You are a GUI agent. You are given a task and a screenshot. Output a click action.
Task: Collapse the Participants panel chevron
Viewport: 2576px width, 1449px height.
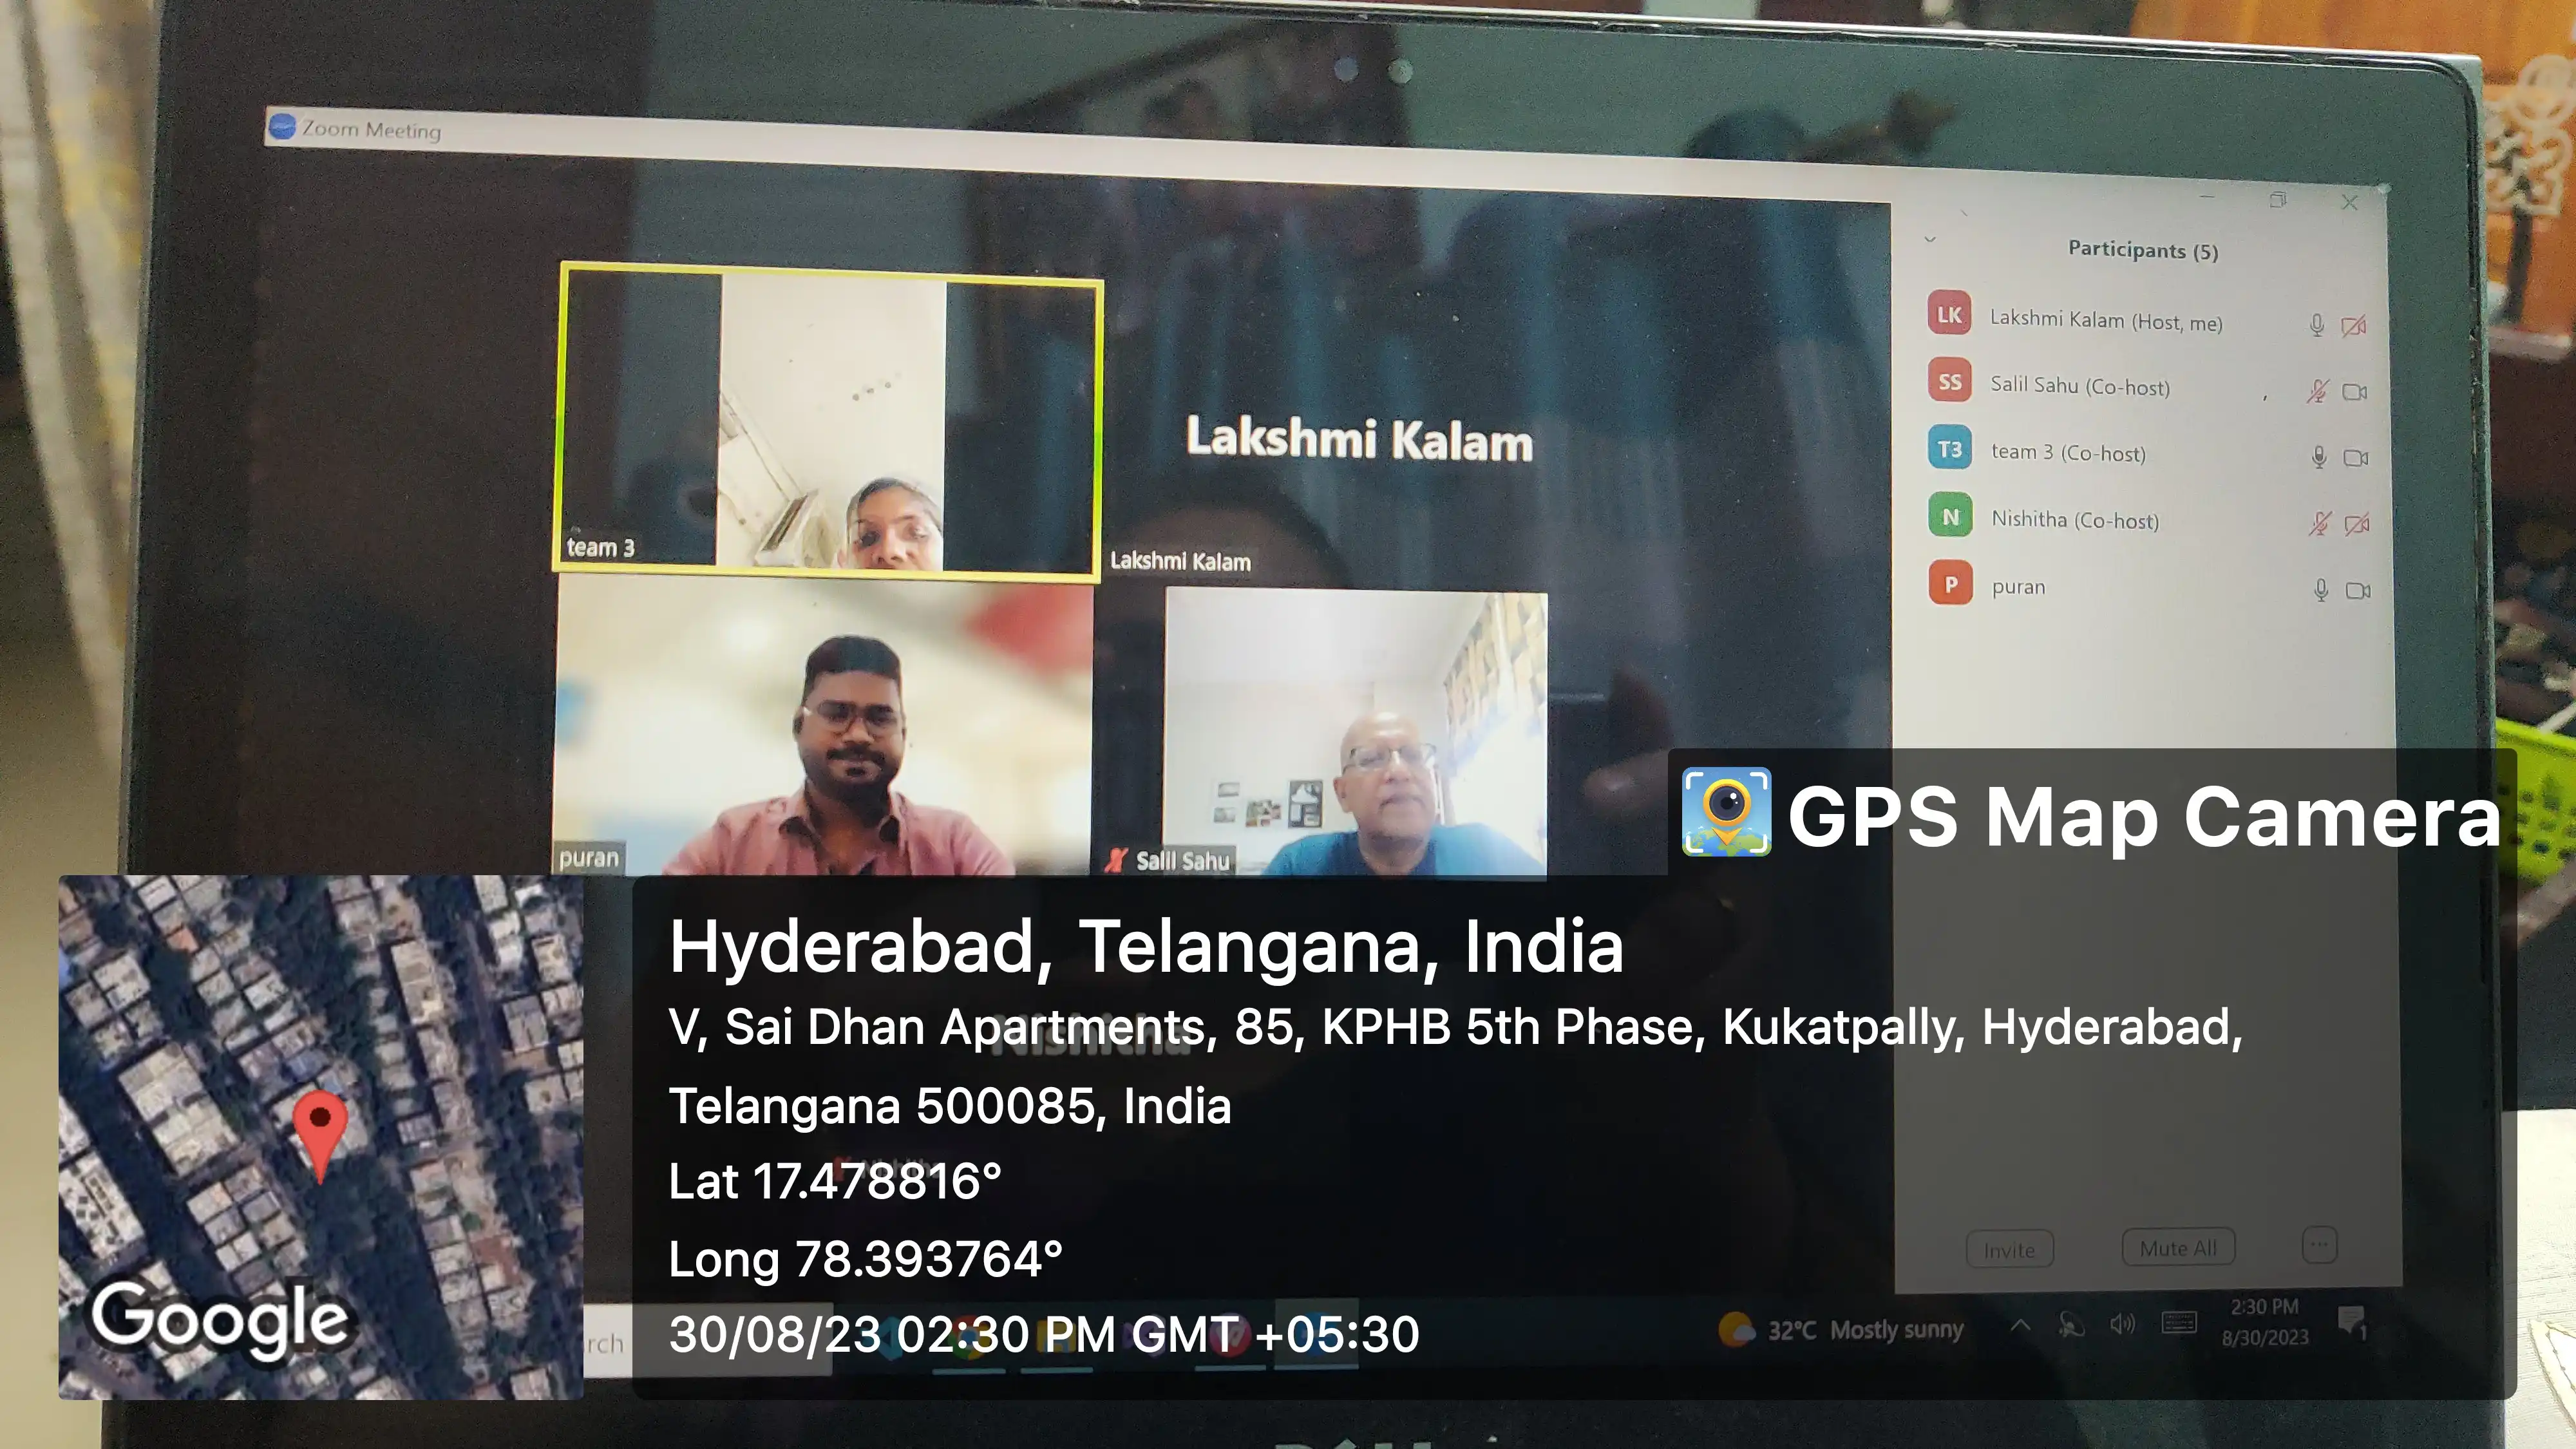pos(1930,239)
